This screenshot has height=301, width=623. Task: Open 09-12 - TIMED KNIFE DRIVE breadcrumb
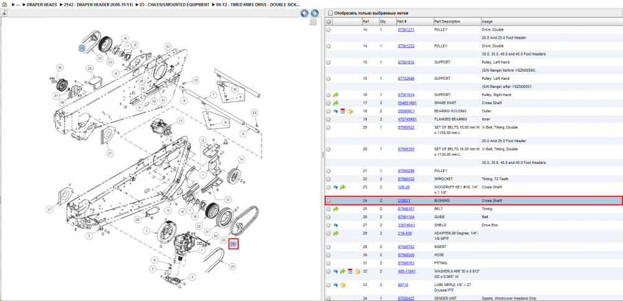coord(259,4)
